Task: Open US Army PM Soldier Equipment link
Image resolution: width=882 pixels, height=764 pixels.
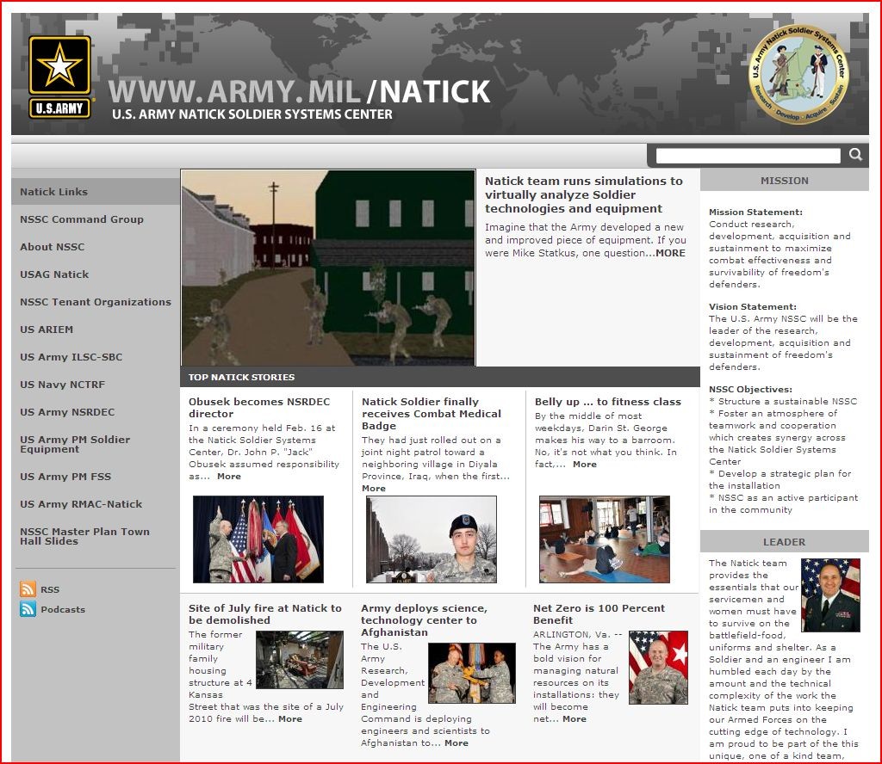Action: click(x=75, y=444)
